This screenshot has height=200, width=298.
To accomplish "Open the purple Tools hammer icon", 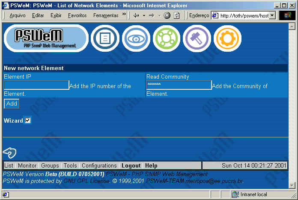I will [x=197, y=38].
